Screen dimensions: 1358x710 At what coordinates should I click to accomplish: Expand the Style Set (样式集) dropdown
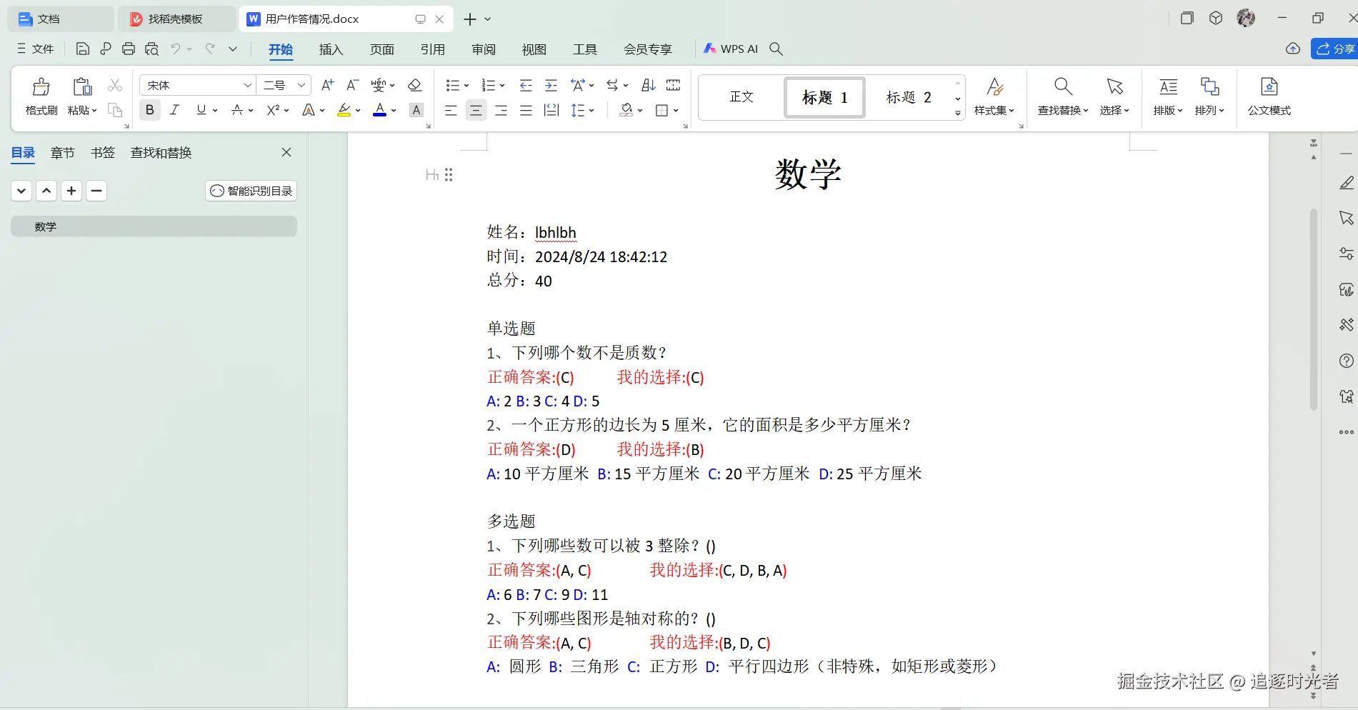994,96
